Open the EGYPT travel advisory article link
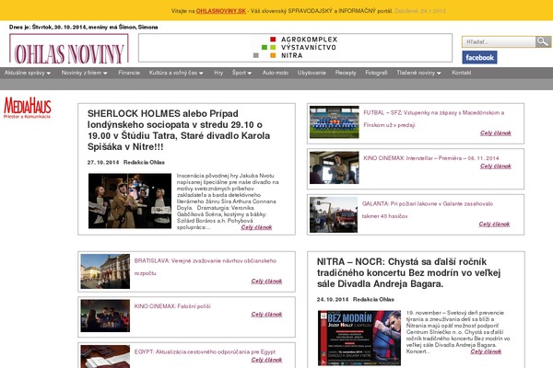This screenshot has width=553, height=368. tap(205, 351)
